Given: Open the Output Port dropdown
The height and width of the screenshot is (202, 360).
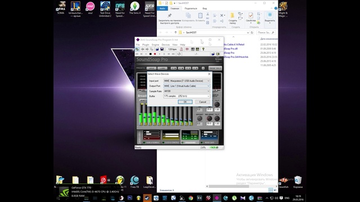Looking at the screenshot, I should point(187,86).
